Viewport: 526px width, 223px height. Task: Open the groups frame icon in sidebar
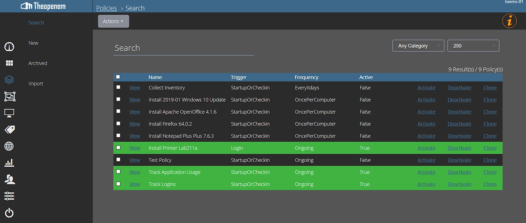coord(9,96)
